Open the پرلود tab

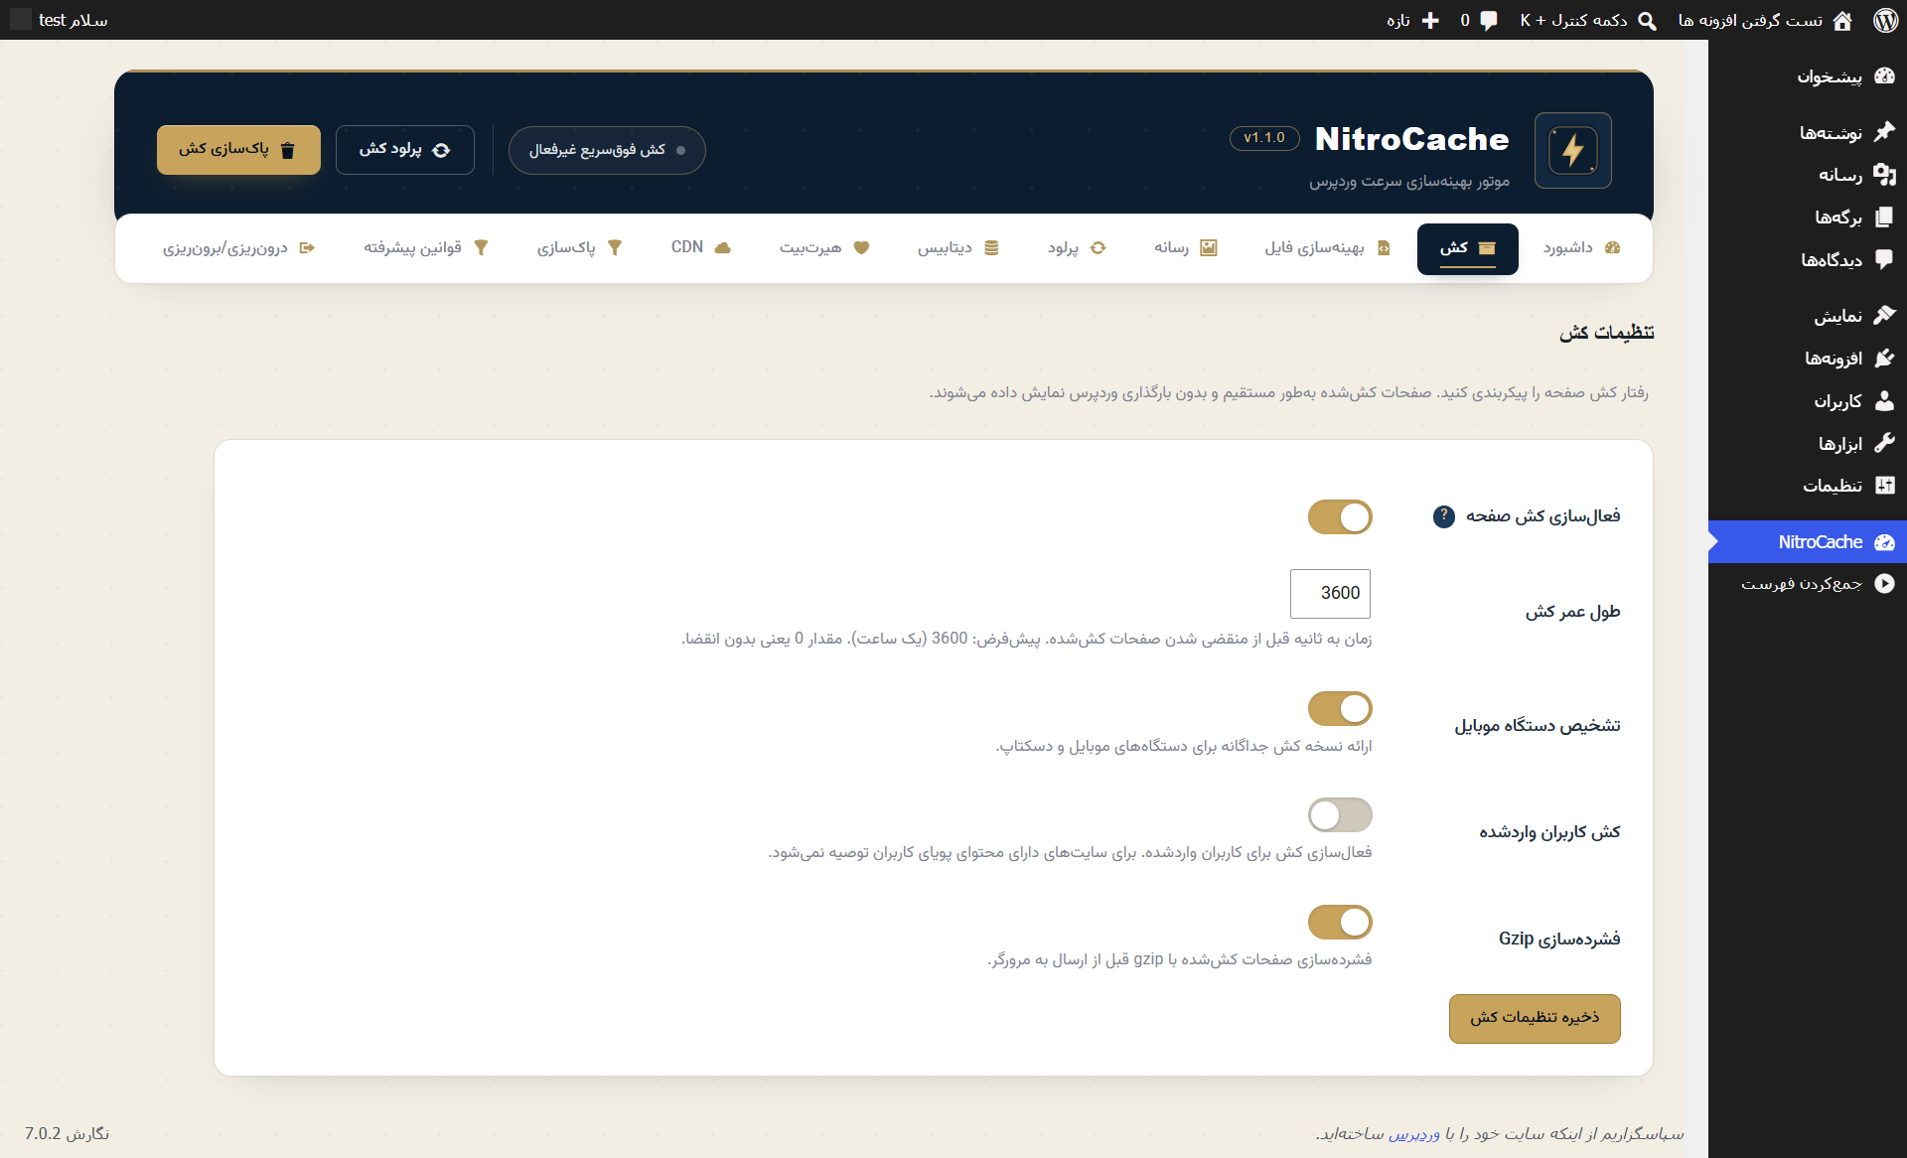[1077, 248]
